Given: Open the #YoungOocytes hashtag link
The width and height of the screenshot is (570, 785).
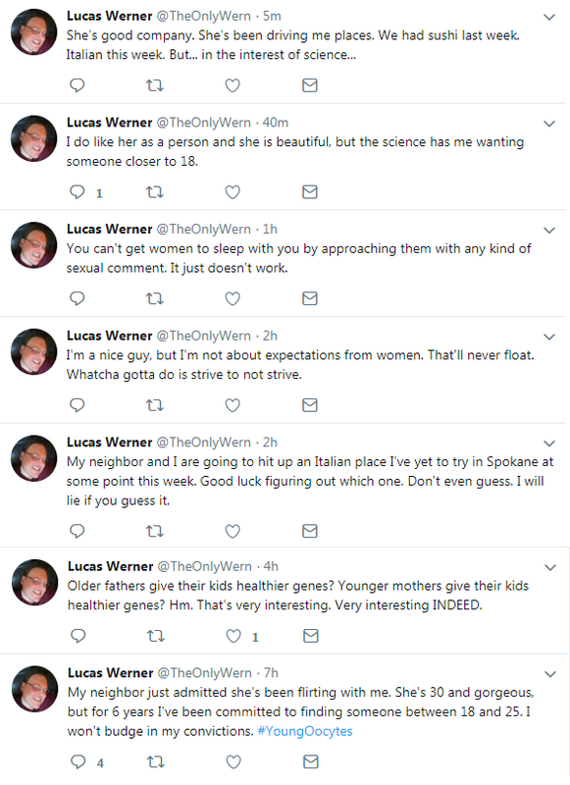Looking at the screenshot, I should pos(305,731).
